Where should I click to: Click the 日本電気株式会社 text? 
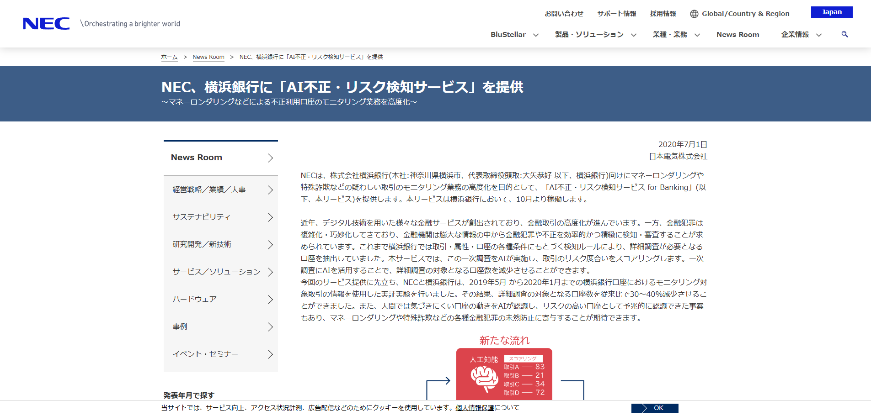[x=678, y=156]
